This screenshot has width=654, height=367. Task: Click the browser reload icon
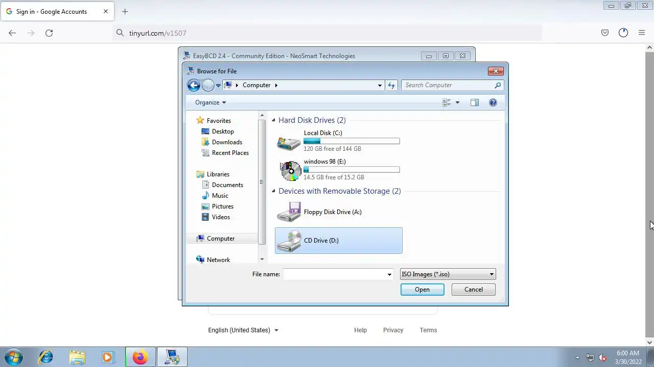pyautogui.click(x=49, y=33)
